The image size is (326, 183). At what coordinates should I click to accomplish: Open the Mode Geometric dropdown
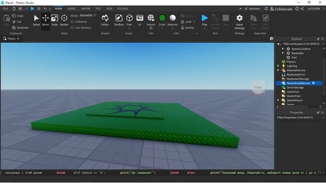pos(88,15)
